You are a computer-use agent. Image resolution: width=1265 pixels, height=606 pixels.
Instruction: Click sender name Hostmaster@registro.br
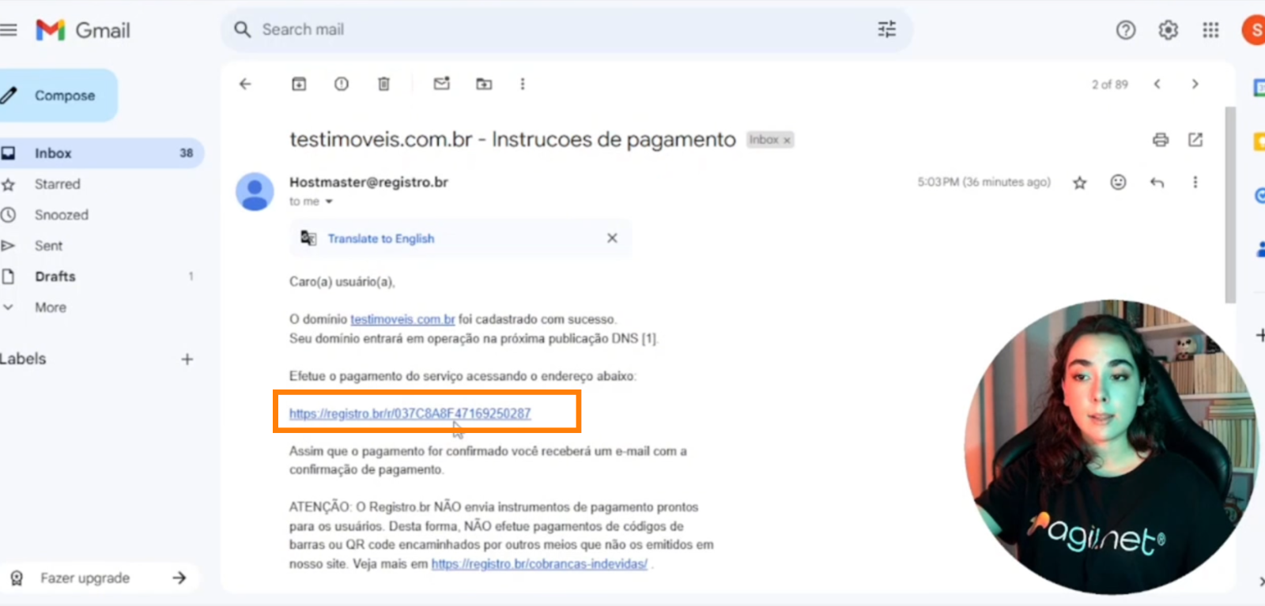click(x=368, y=183)
